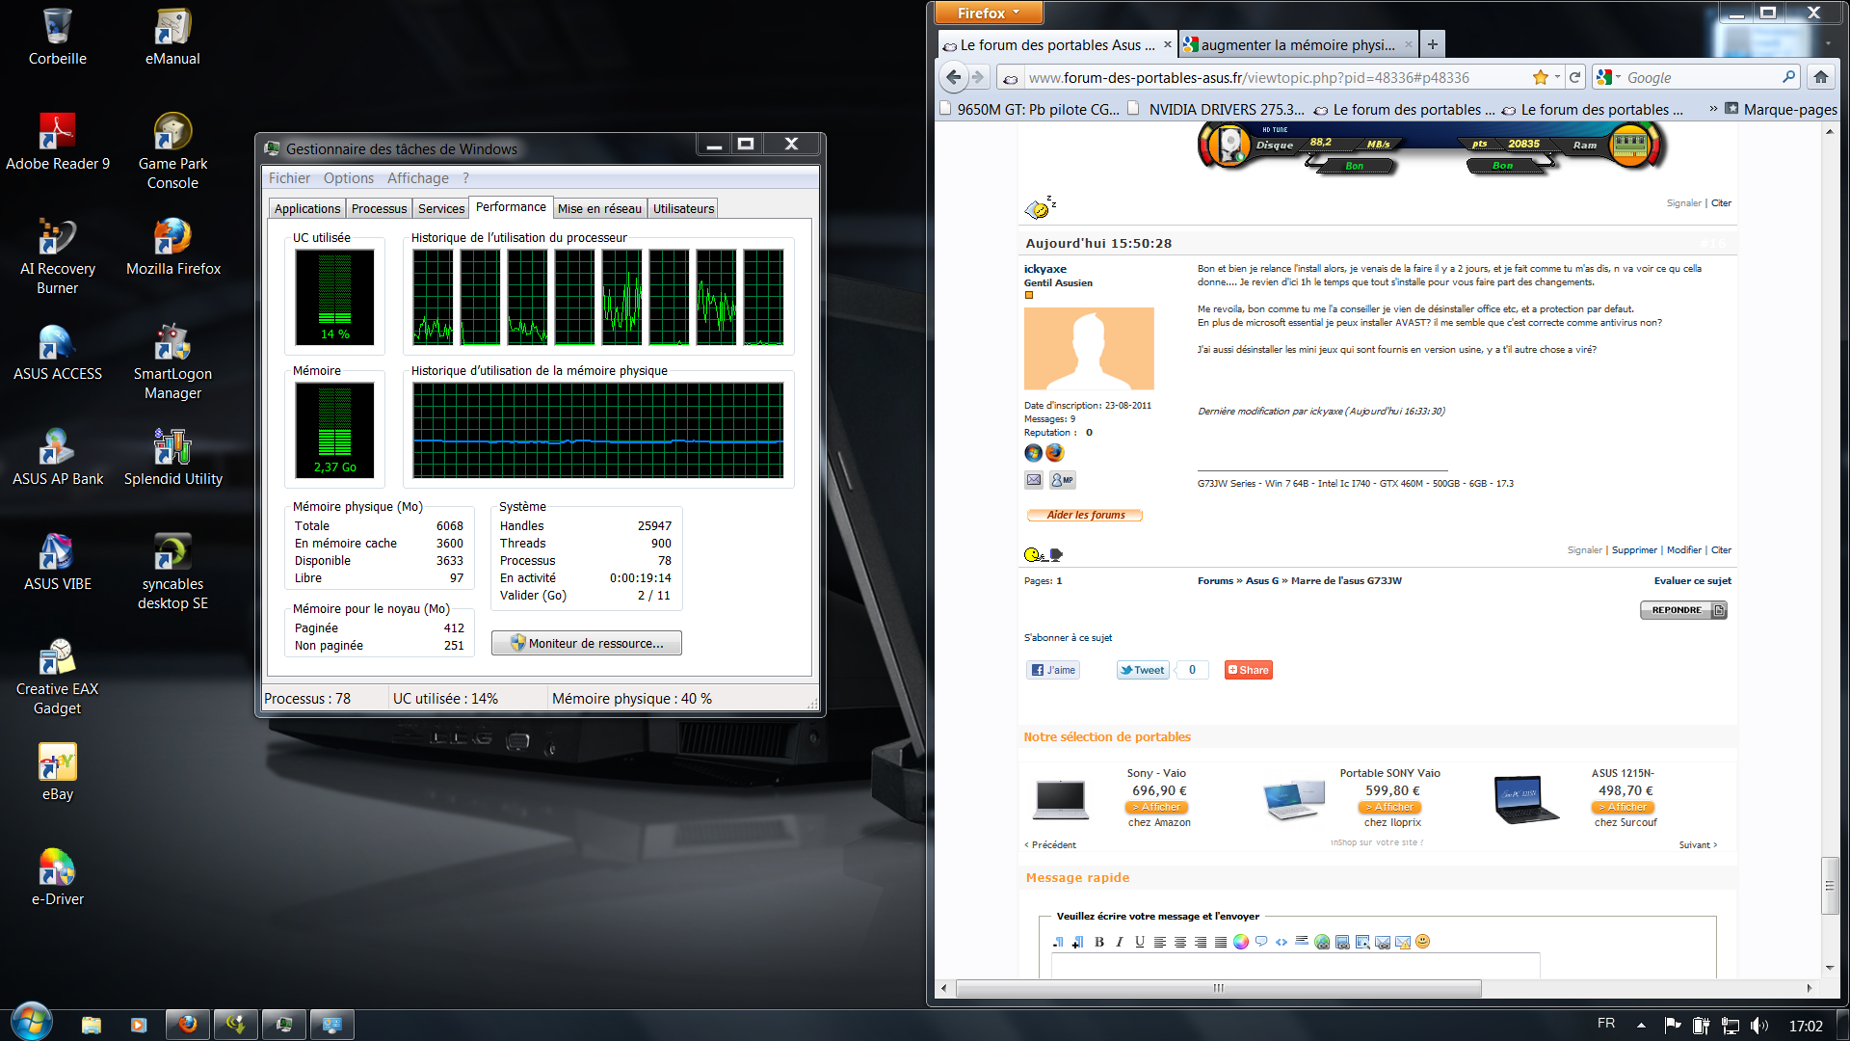The image size is (1850, 1041).
Task: Open the Firefox application menu dropdown
Action: pos(989,13)
